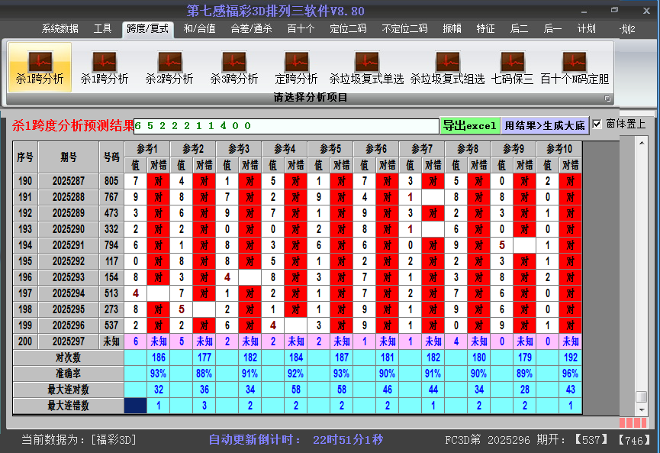
Task: Open the 杀3跨分析 analysis icon
Action: (x=233, y=67)
